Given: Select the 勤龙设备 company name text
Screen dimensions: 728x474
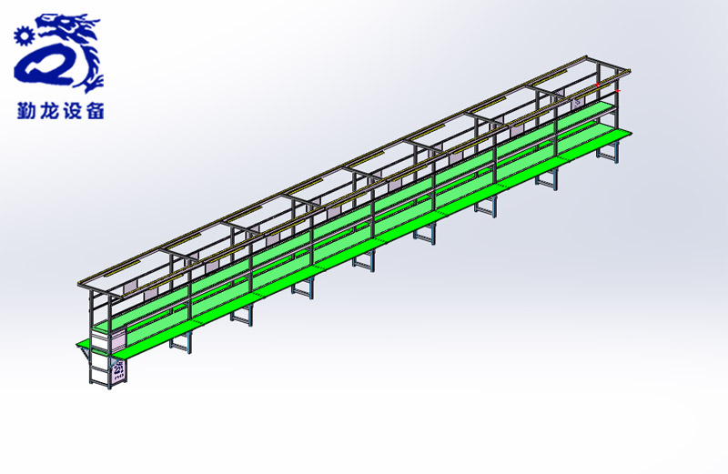Looking at the screenshot, I should click(60, 112).
